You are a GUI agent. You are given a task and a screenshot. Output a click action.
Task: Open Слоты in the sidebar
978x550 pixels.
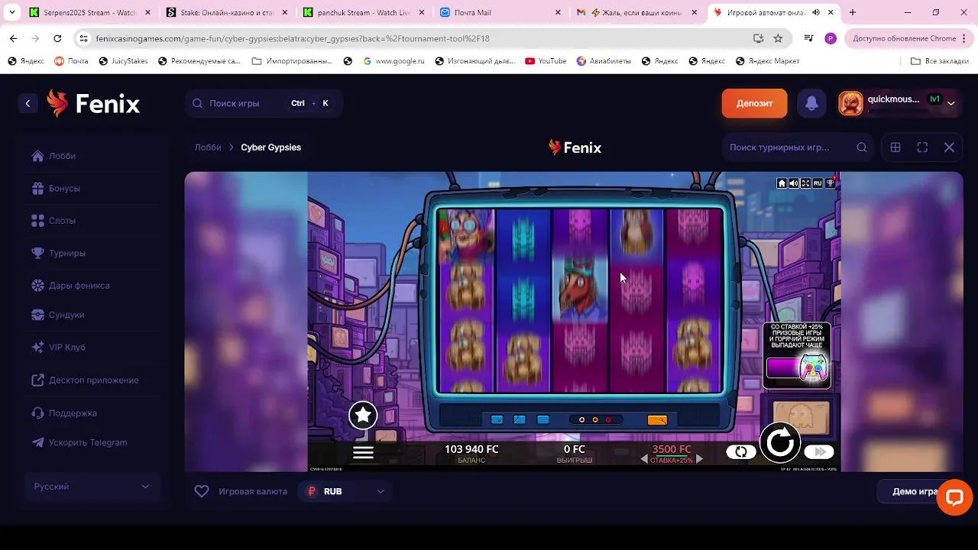62,221
